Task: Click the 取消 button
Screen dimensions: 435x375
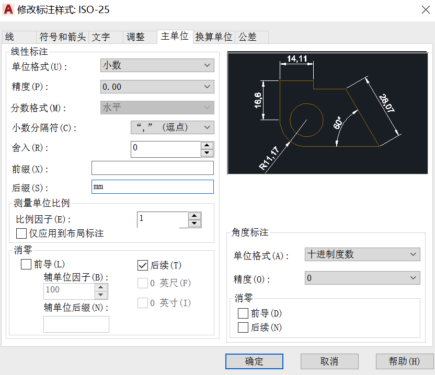Action: click(329, 361)
